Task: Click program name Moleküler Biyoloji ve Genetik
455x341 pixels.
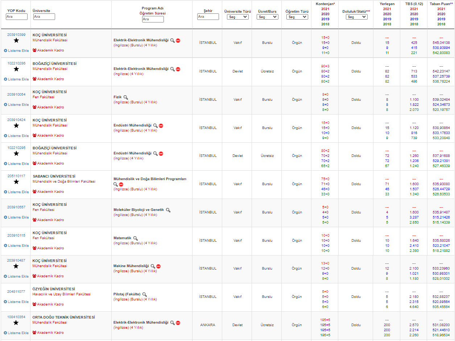Action: click(139, 210)
